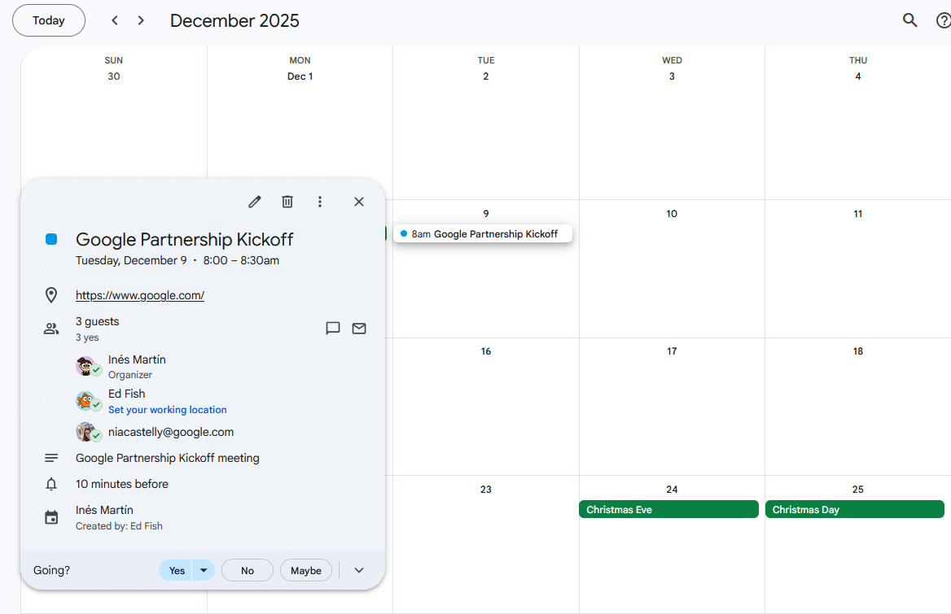
Task: Open the calendar search icon
Action: pos(910,20)
